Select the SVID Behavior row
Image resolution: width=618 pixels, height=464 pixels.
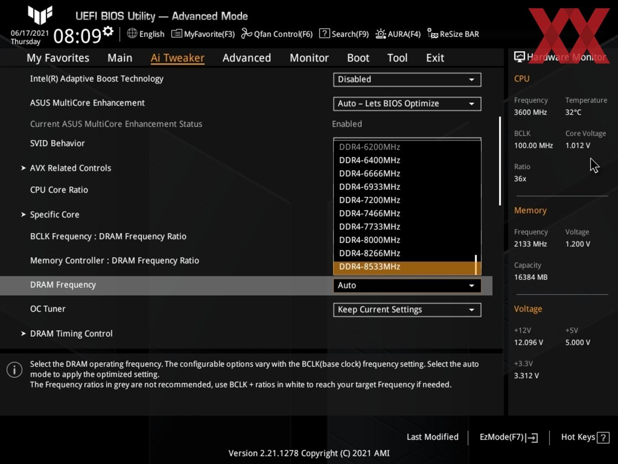(57, 143)
